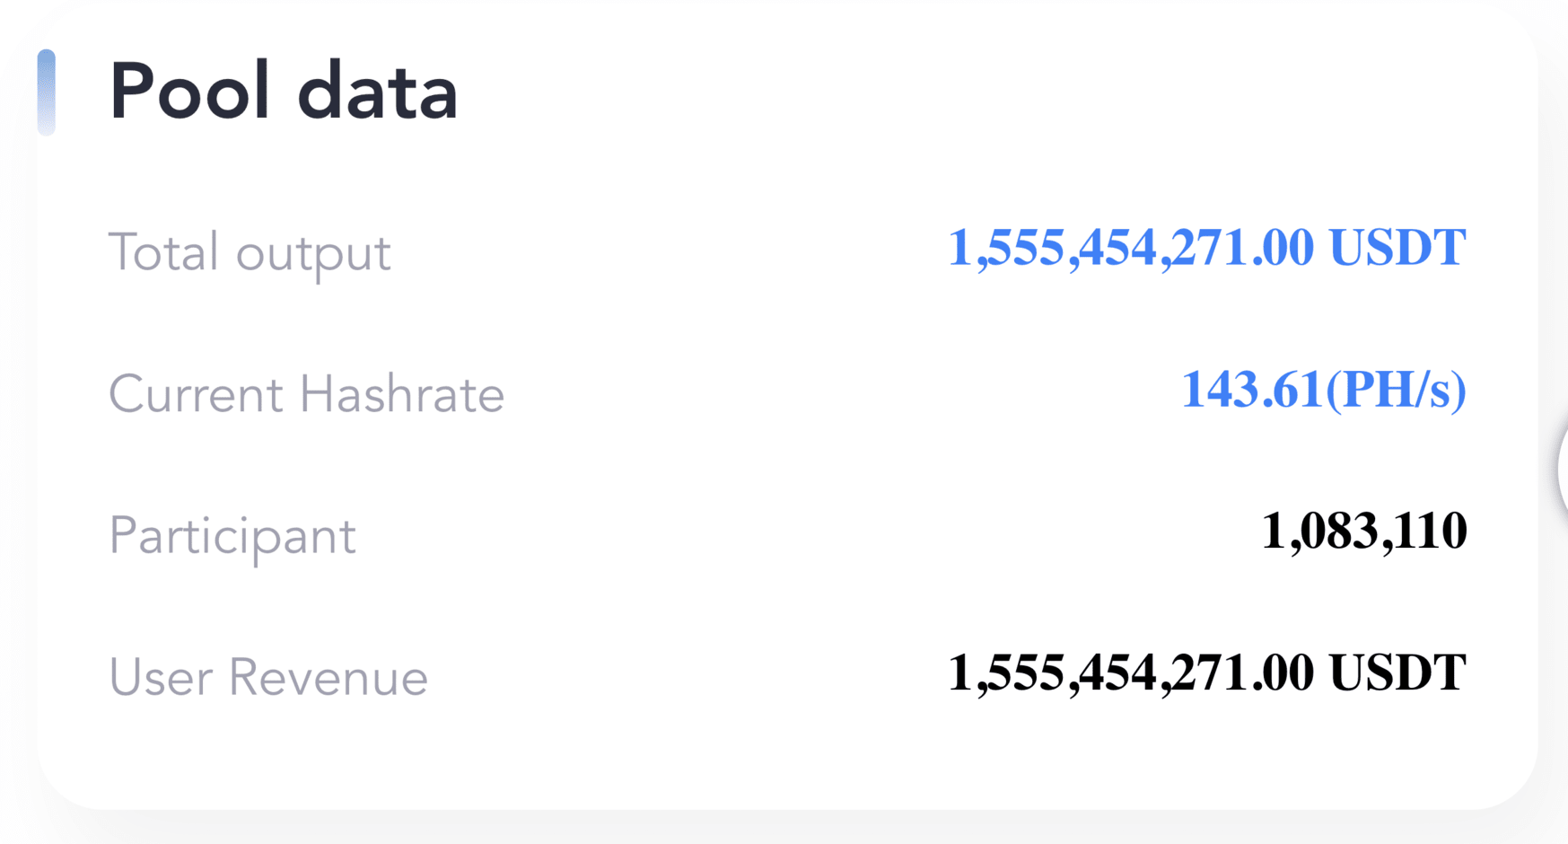This screenshot has width=1568, height=844.
Task: Click the Pool data heading
Action: coord(284,91)
